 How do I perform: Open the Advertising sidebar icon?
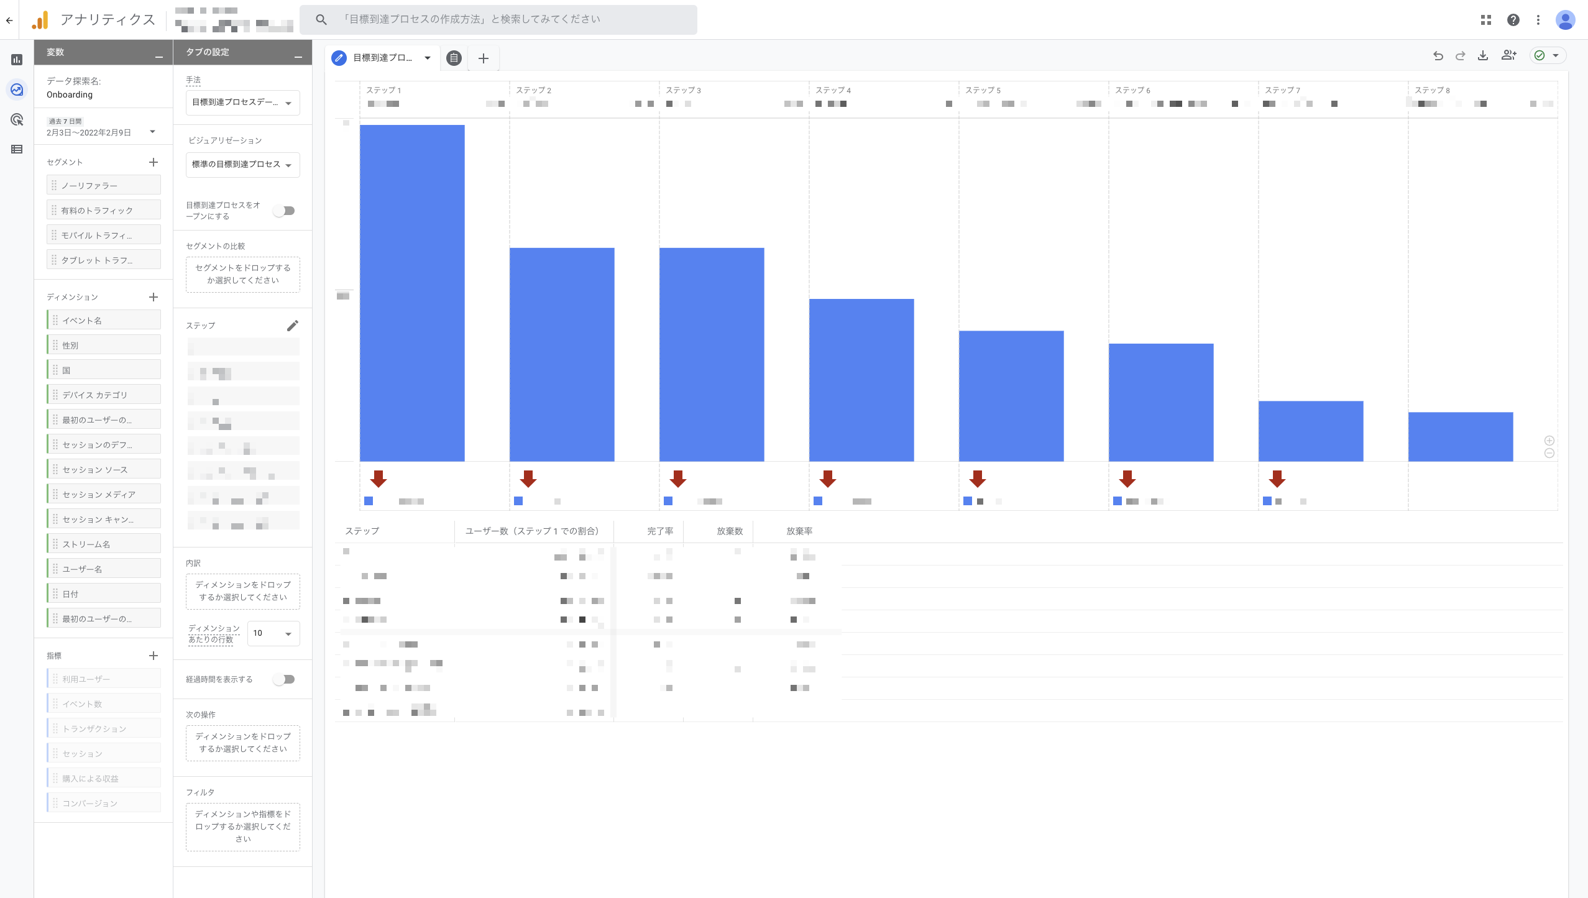17,119
